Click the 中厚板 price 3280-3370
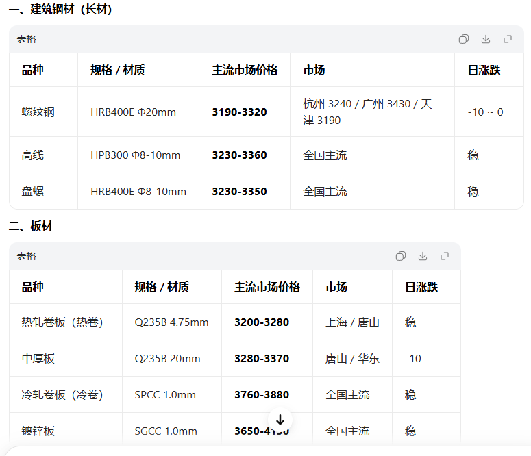This screenshot has height=456, width=531. pos(262,358)
